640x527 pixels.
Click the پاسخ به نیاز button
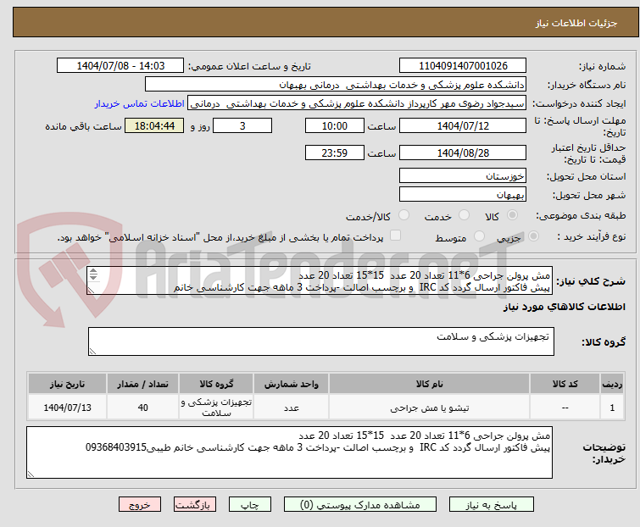(x=492, y=505)
